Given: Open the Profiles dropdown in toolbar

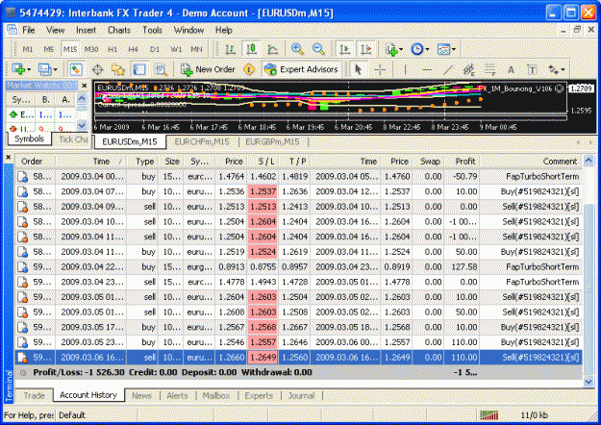Looking at the screenshot, I should (x=47, y=70).
